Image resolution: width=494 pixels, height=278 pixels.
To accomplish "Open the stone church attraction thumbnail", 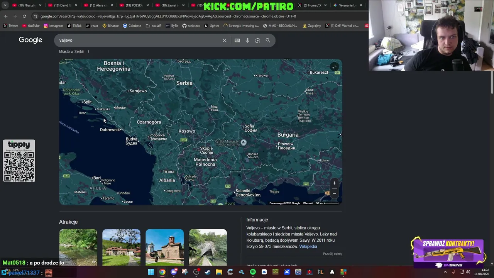I will (x=164, y=247).
